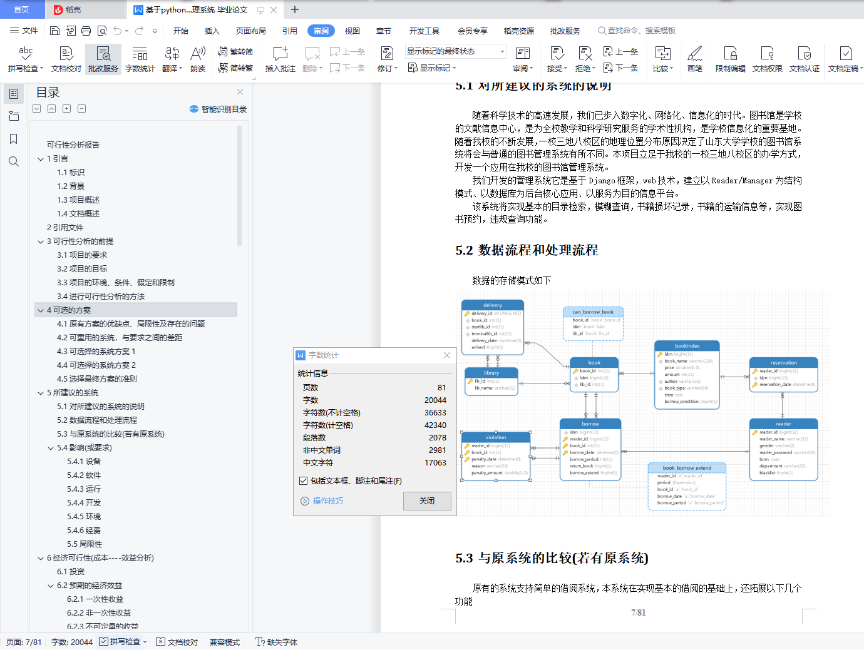Open the 修订 dropdown arrow
864x650 pixels.
pos(396,69)
